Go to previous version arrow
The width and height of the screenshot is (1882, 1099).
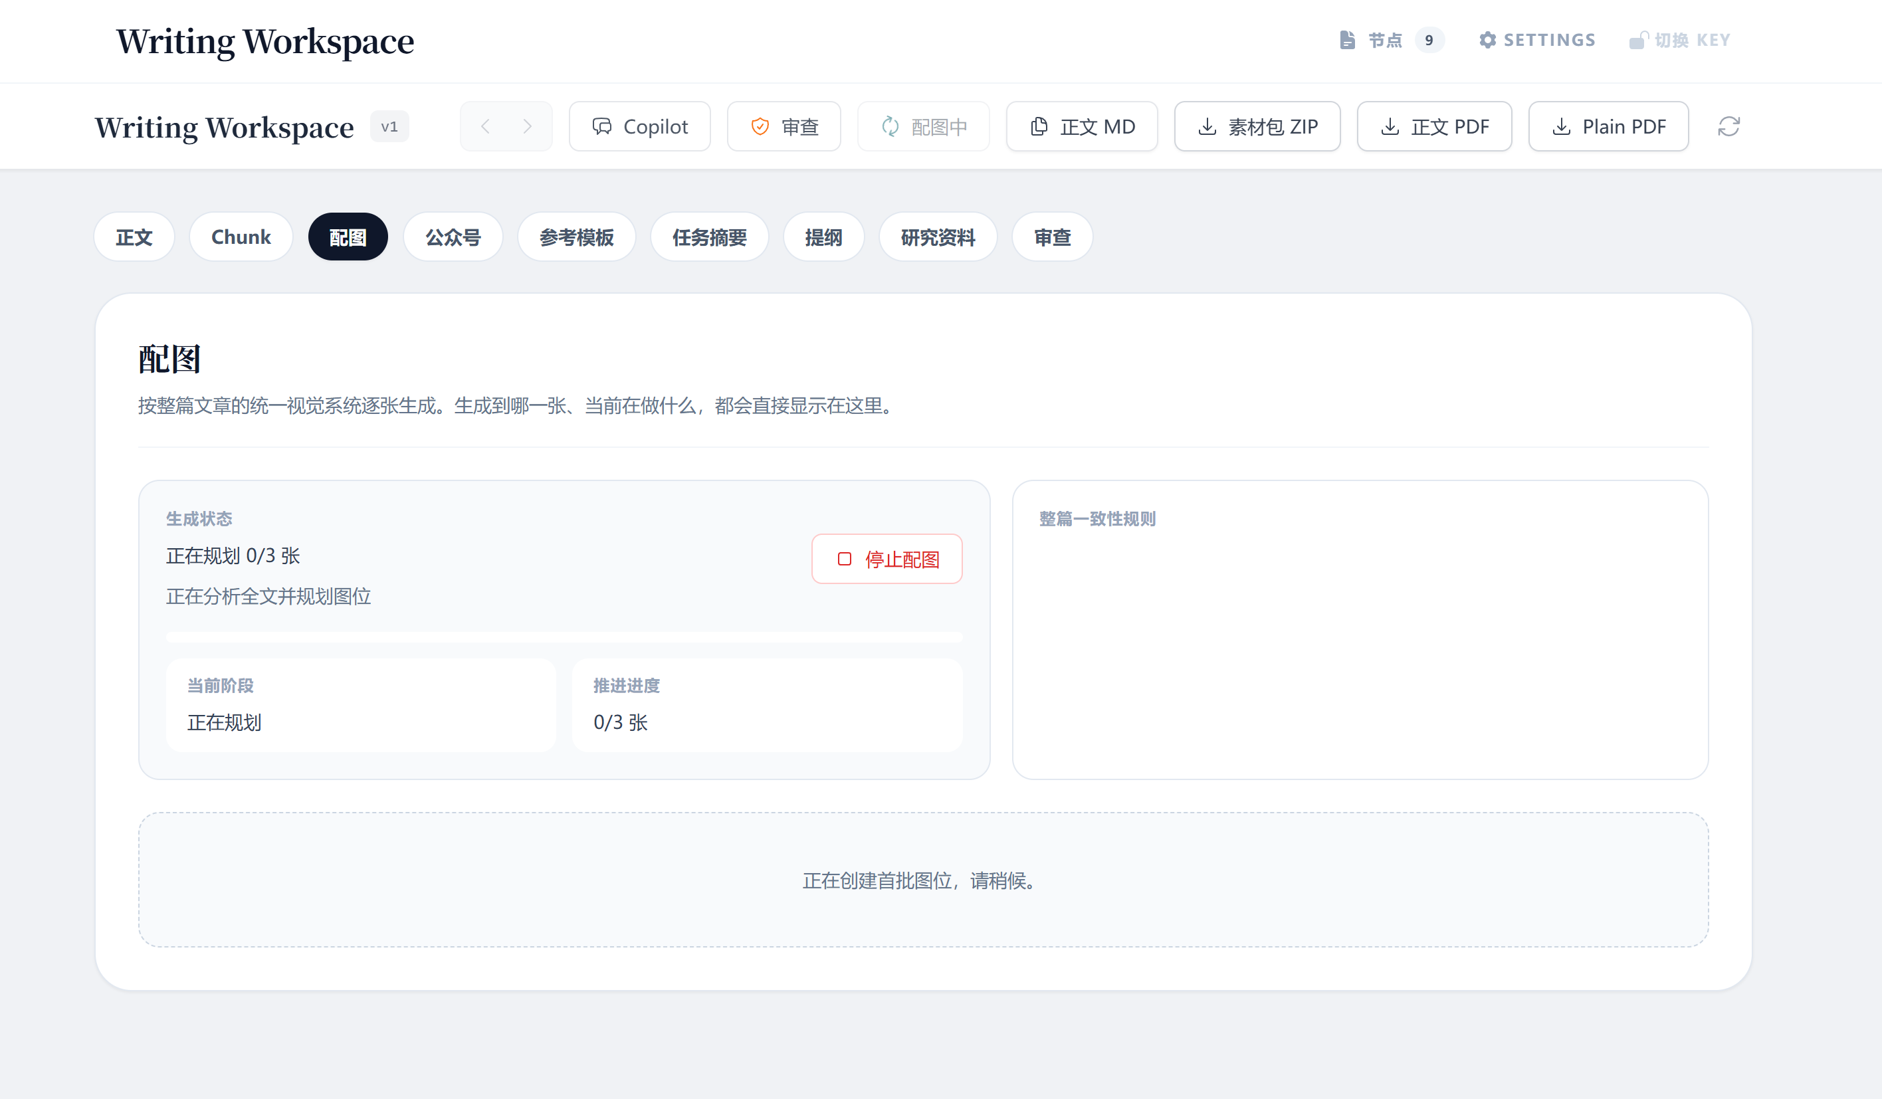click(x=485, y=127)
